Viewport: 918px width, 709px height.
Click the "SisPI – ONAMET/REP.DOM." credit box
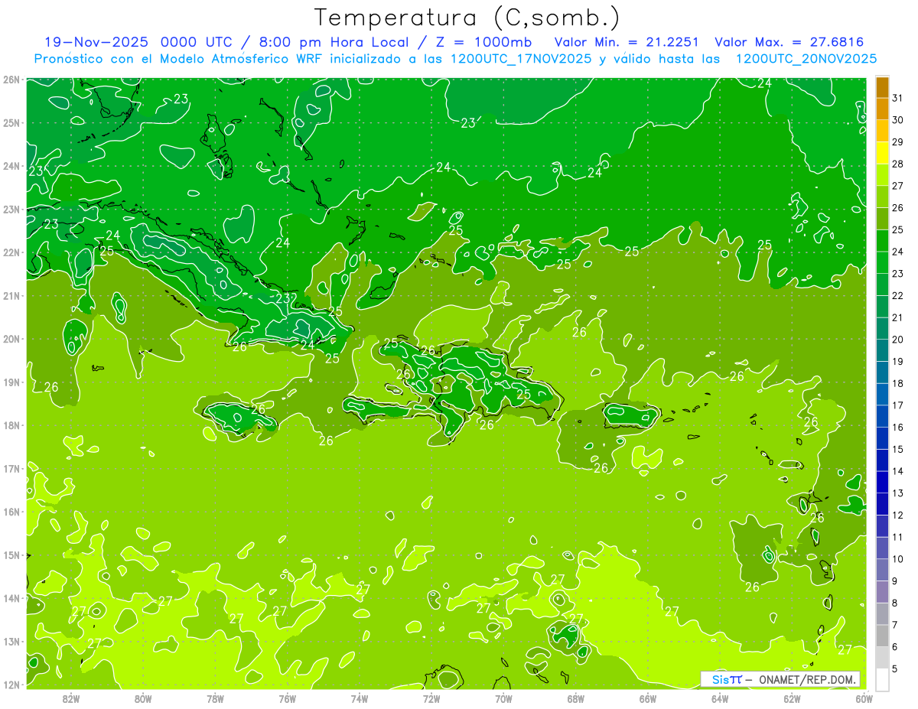point(780,679)
